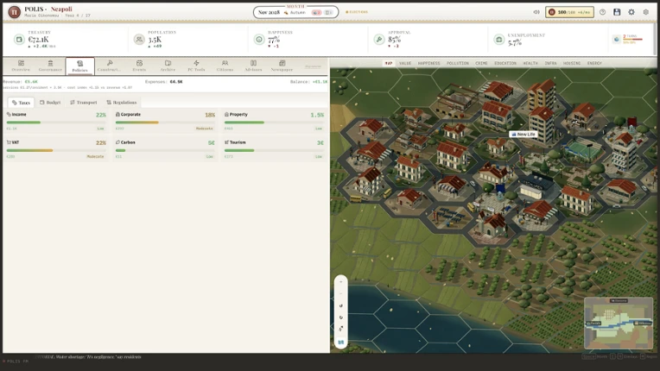Save the game with floppy disk icon
This screenshot has width=660, height=371.
click(617, 12)
